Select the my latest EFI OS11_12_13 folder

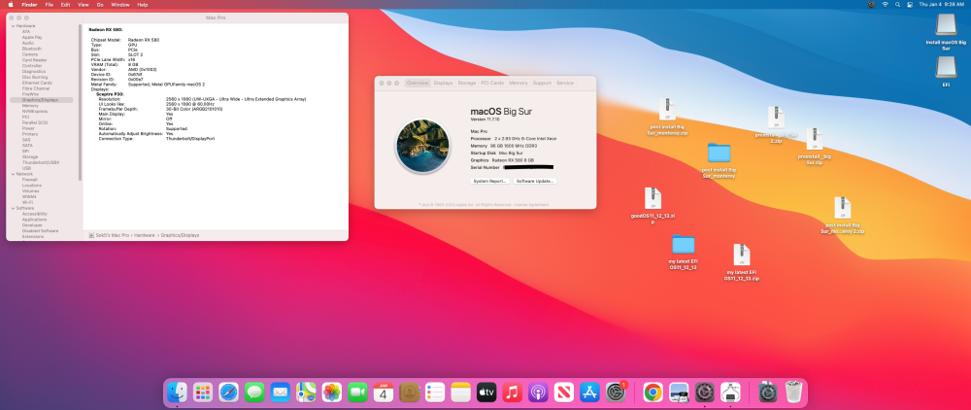click(x=683, y=252)
